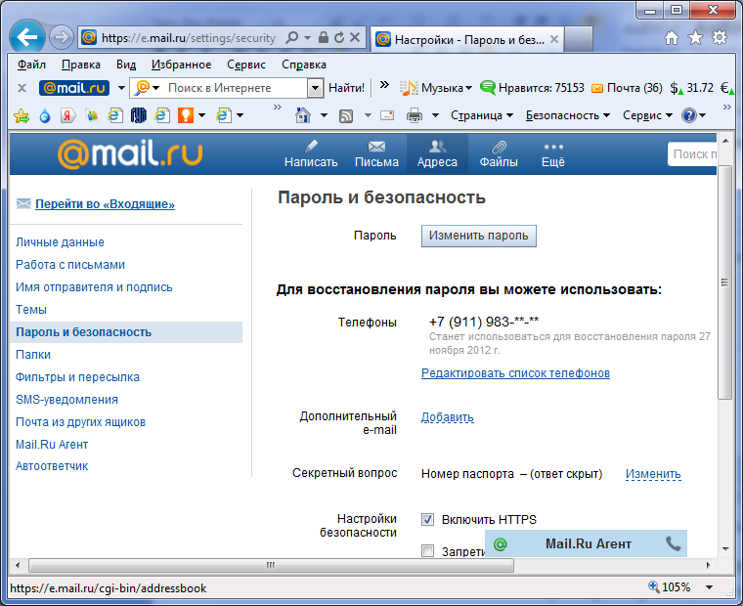The image size is (743, 606).
Task: Open Favorites with the star icon at top right
Action: coord(696,37)
